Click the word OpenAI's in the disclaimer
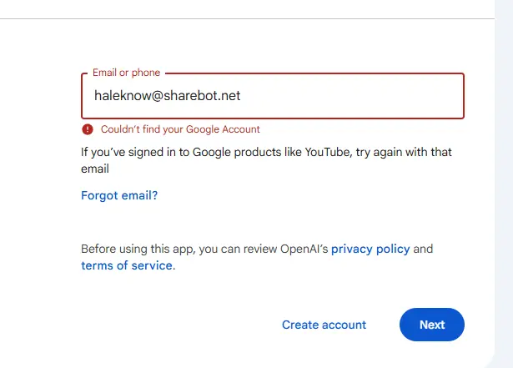Screen dimensions: 513x368 [x=304, y=249]
